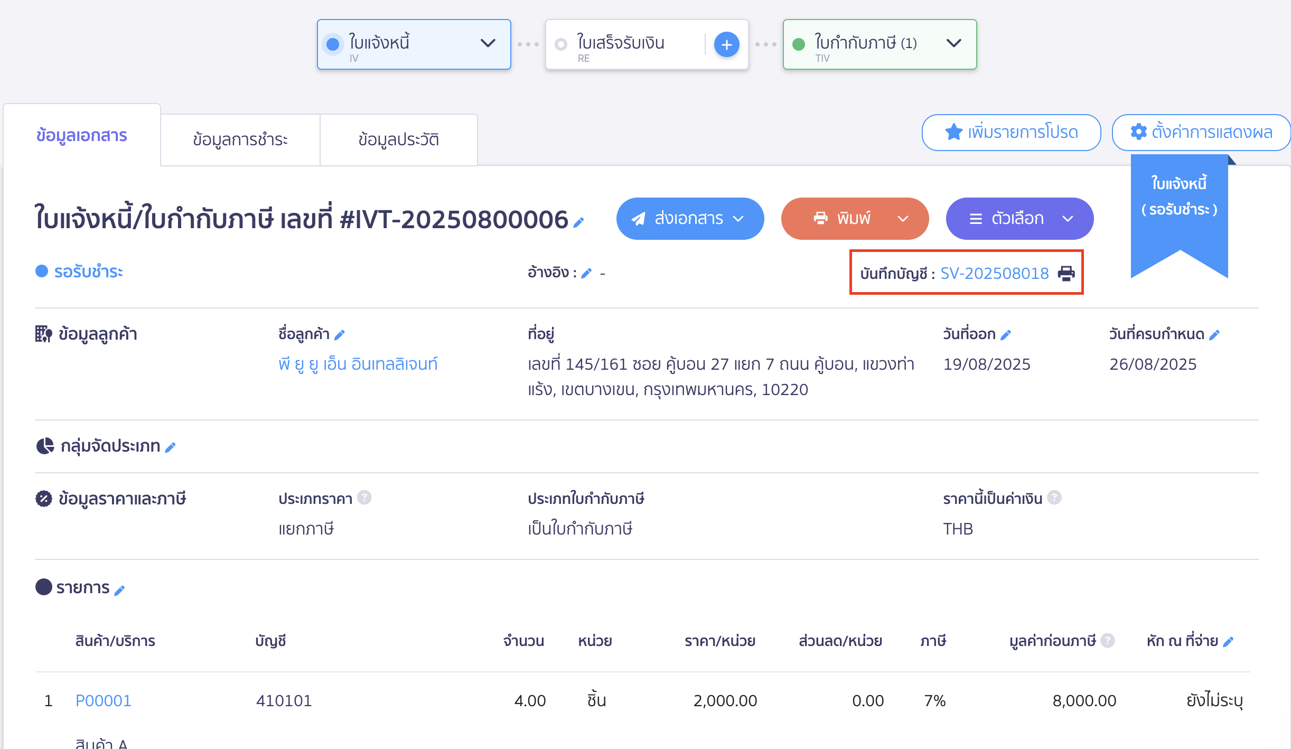Image resolution: width=1291 pixels, height=749 pixels.
Task: Switch to ข้อมูลการชำระ tab
Action: coord(240,140)
